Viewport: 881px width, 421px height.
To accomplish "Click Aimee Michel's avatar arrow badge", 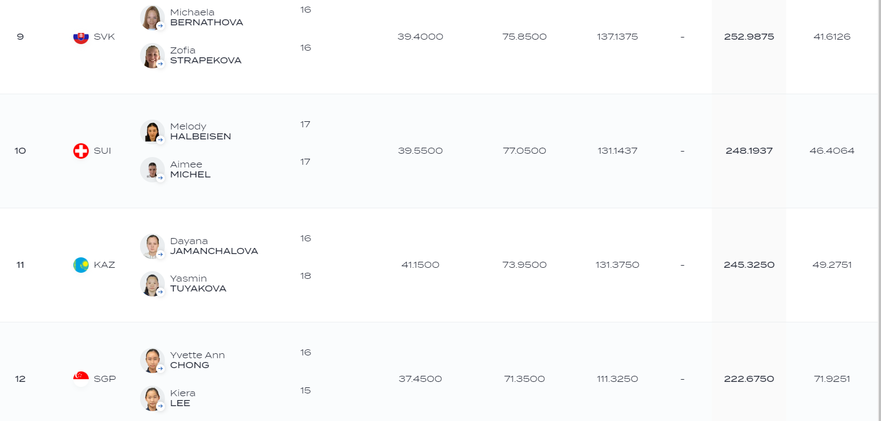I will coord(160,178).
